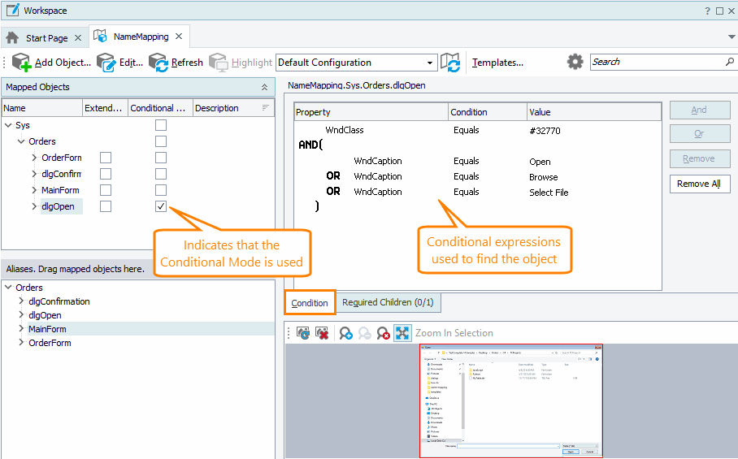Image resolution: width=738 pixels, height=459 pixels.
Task: Click the Add Object toolbar icon
Action: [21, 63]
